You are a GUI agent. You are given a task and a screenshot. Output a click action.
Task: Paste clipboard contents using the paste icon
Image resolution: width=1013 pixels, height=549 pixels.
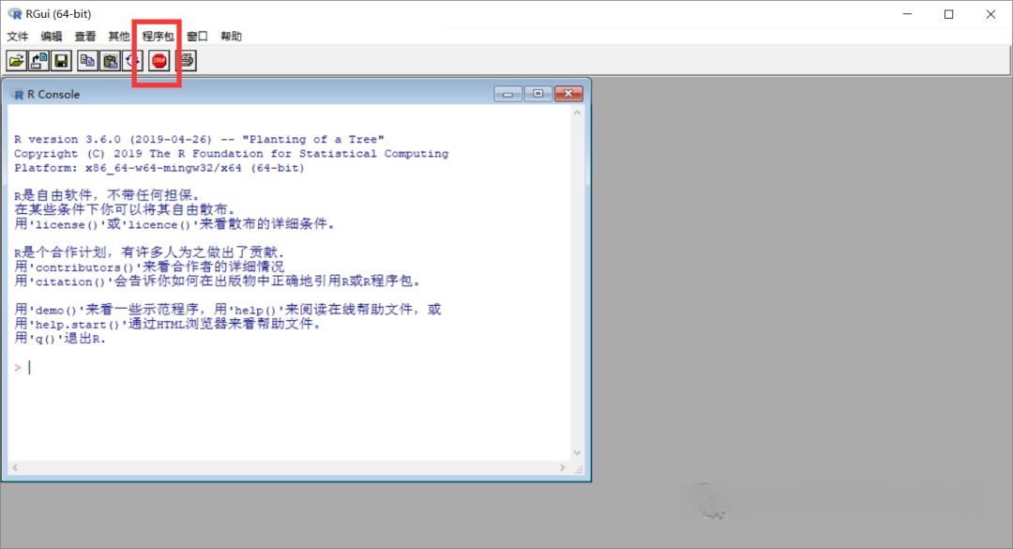pos(108,60)
